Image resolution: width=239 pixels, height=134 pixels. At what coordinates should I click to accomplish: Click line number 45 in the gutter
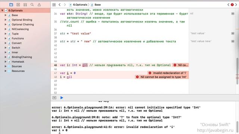(x=55, y=65)
